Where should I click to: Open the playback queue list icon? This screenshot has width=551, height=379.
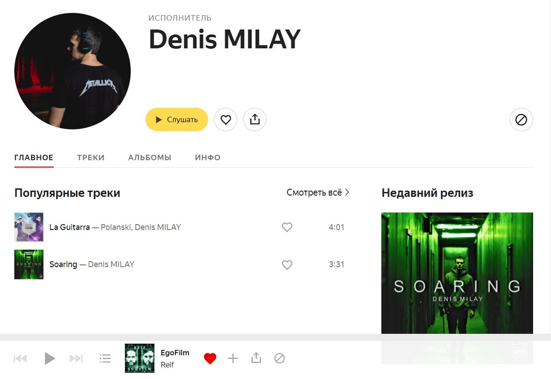105,358
